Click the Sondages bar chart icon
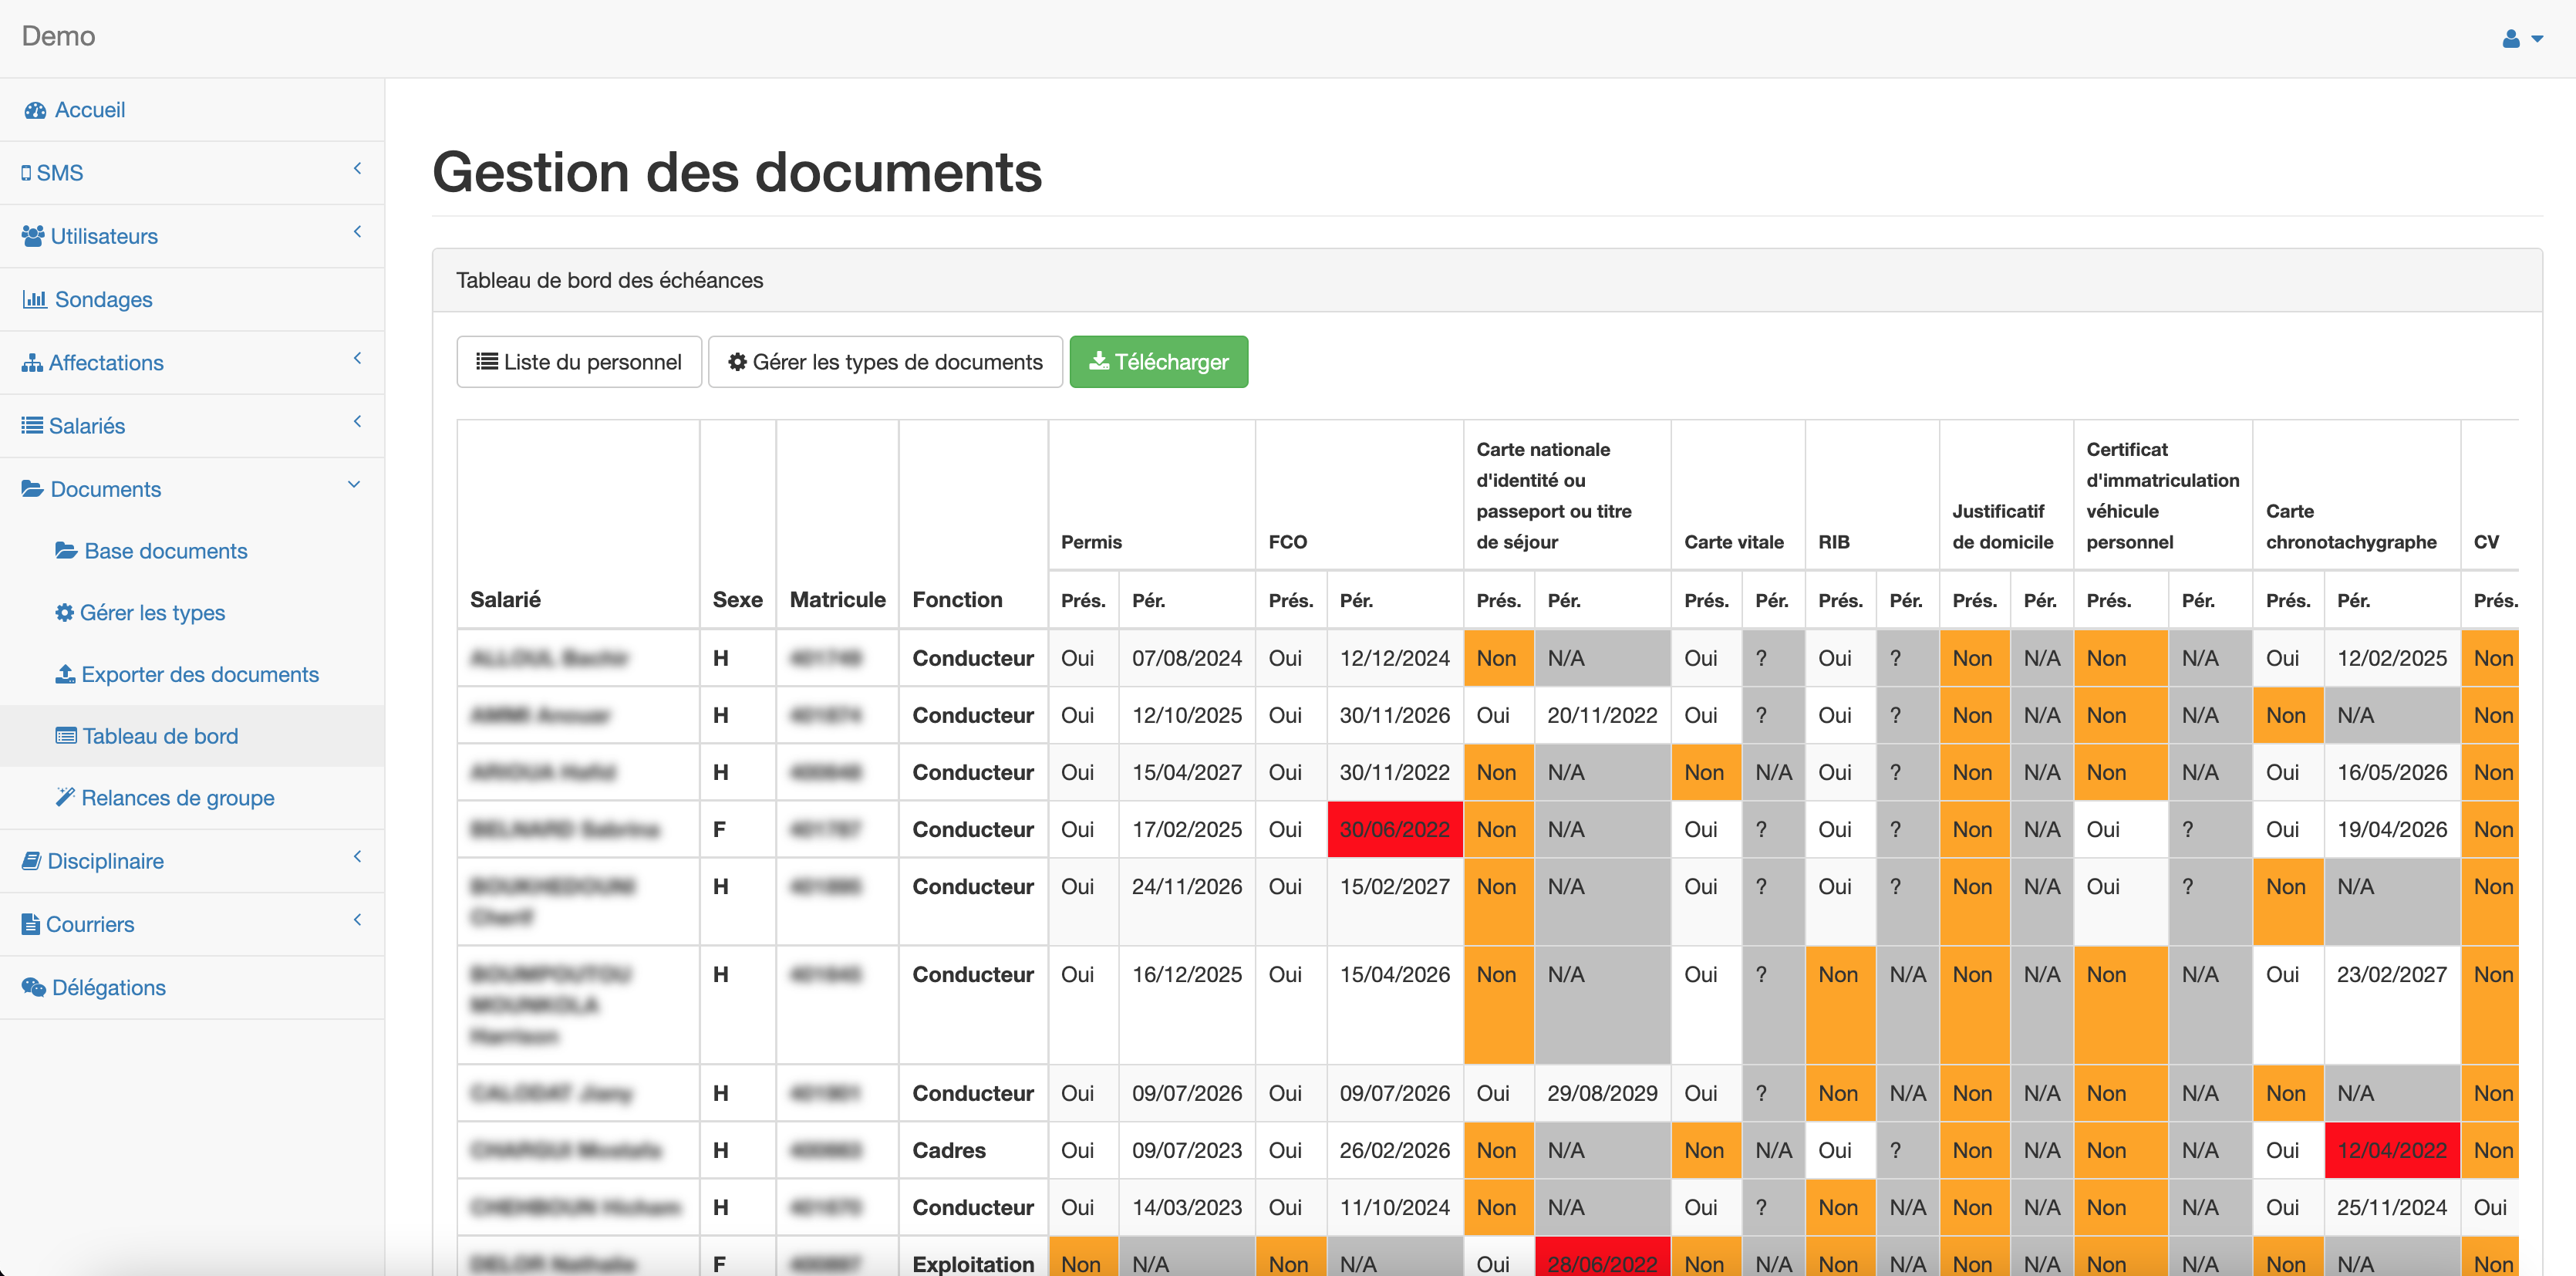Image resolution: width=2576 pixels, height=1276 pixels. [35, 299]
